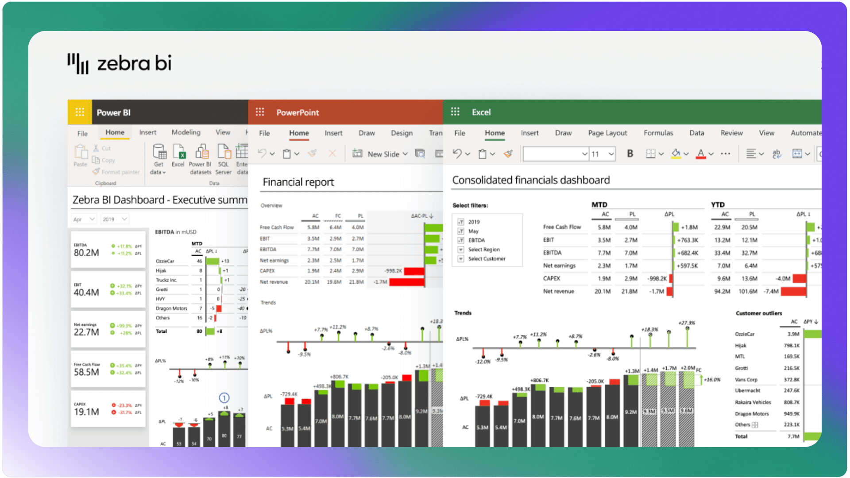Click the New Slide button in PowerPoint
Viewport: 850px width, 478px height.
(x=380, y=154)
